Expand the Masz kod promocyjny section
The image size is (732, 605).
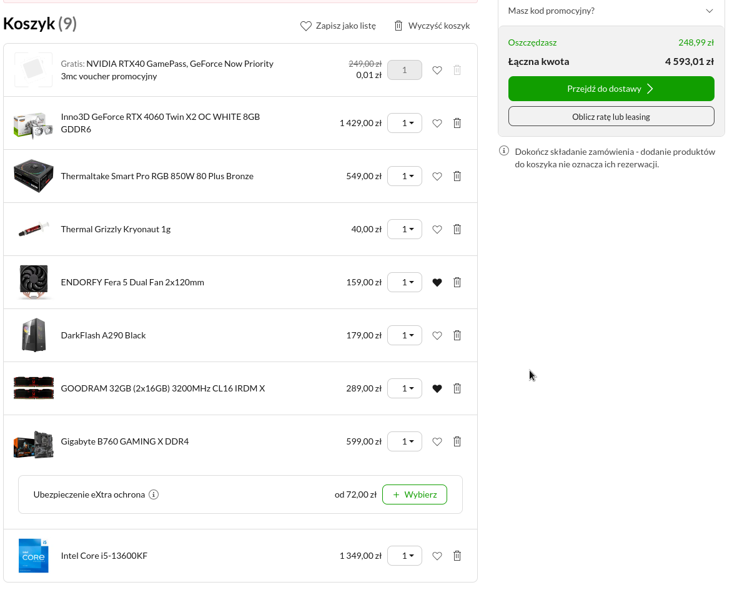[611, 11]
